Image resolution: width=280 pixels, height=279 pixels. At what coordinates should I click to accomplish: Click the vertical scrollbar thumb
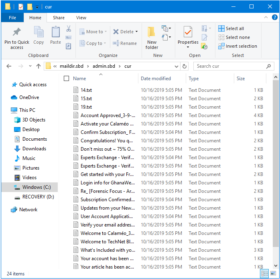tap(276, 164)
